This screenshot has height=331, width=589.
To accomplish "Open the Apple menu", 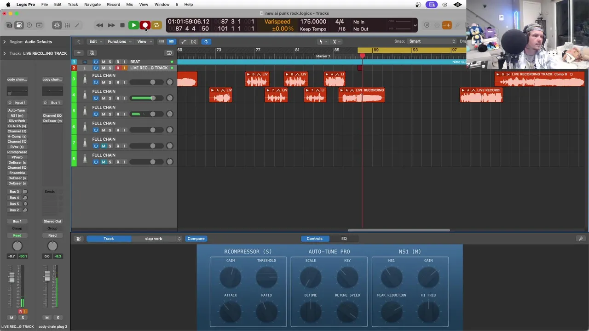I will (8, 5).
